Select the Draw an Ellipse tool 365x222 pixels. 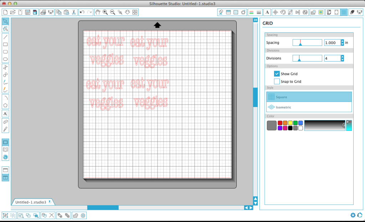[x=5, y=59]
